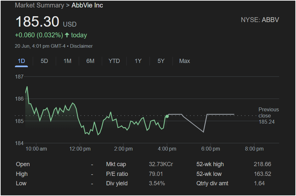The image size is (296, 196).
Task: Click the Low label in stats
Action: (21, 183)
